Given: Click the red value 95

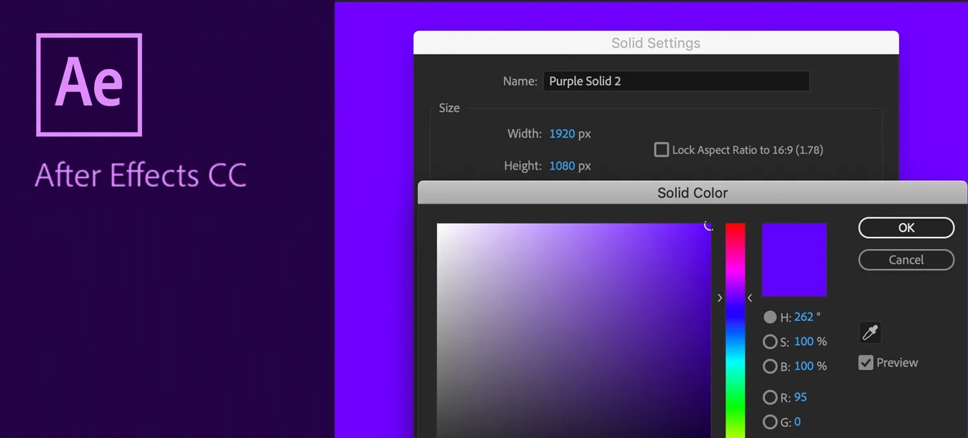Looking at the screenshot, I should [801, 397].
